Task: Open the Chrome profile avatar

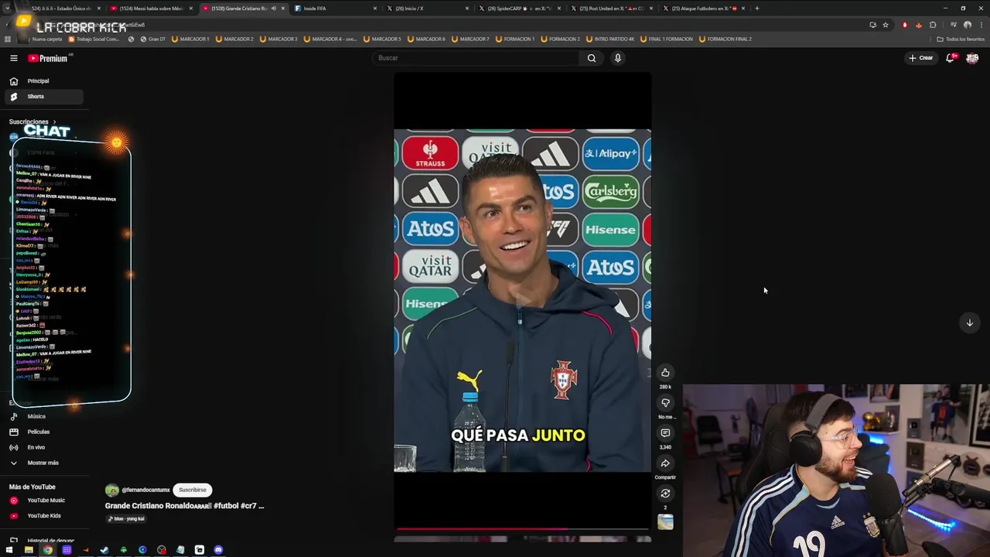Action: (x=967, y=25)
